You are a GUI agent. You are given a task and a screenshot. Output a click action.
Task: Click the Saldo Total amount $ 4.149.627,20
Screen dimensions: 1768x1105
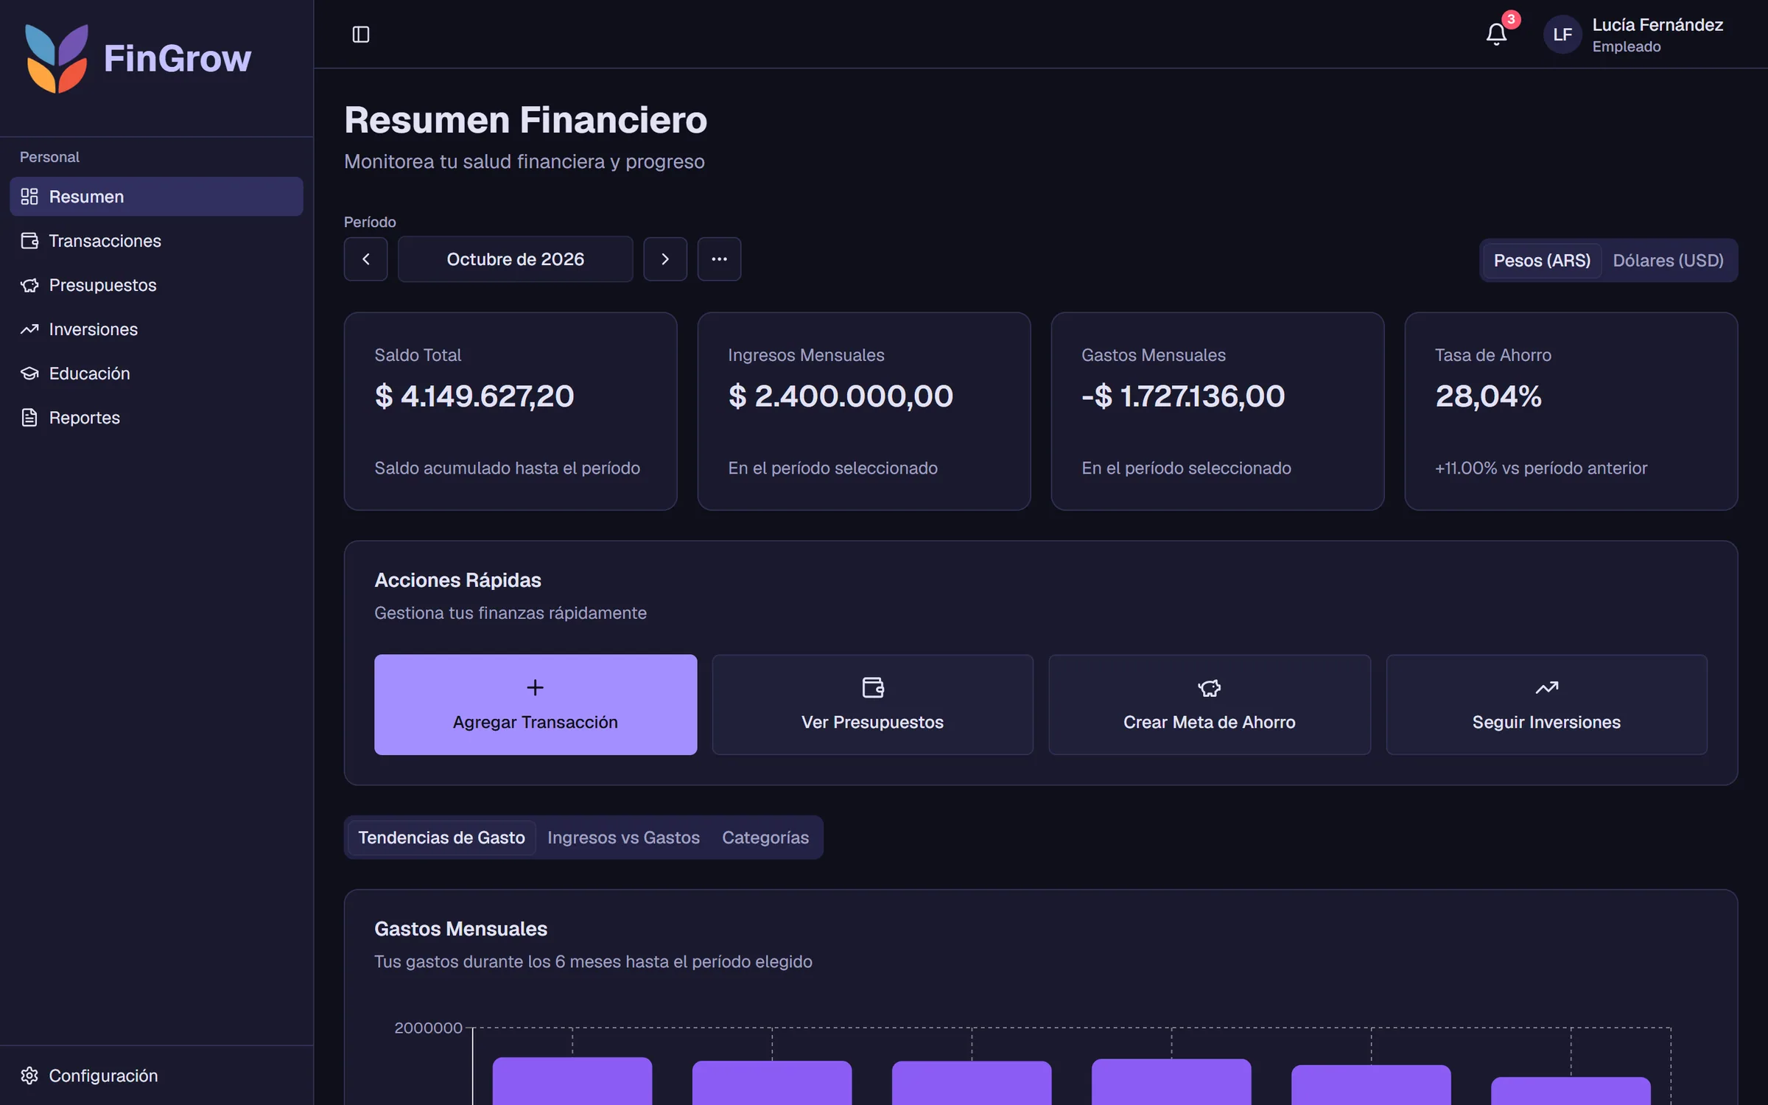pos(474,396)
